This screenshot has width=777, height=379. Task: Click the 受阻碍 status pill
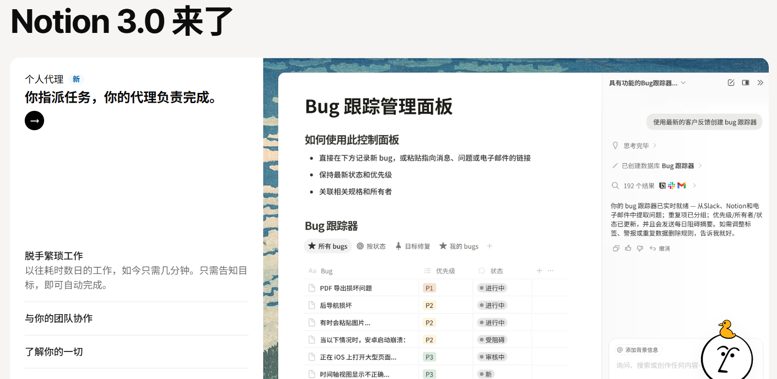coord(492,340)
